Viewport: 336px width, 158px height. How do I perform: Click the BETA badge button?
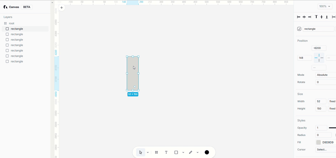point(27,7)
